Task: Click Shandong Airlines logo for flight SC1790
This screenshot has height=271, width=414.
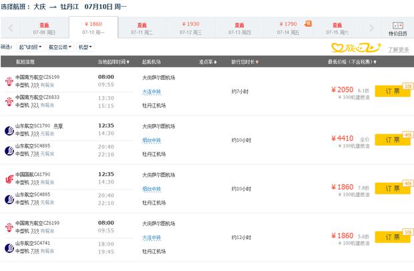Action: 9,128
